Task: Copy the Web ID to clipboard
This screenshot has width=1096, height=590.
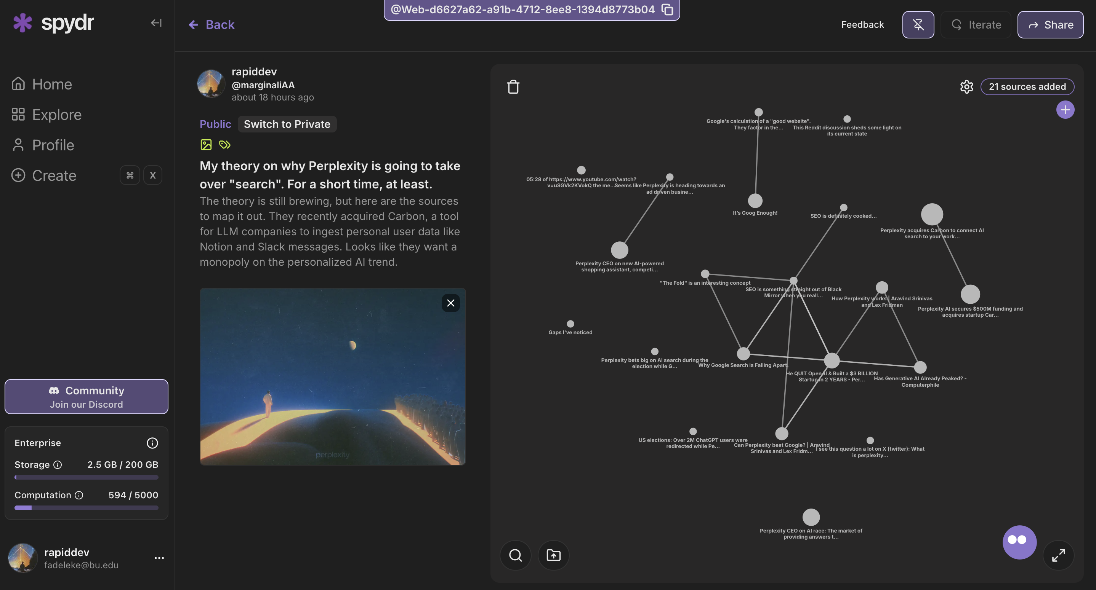Action: [667, 10]
